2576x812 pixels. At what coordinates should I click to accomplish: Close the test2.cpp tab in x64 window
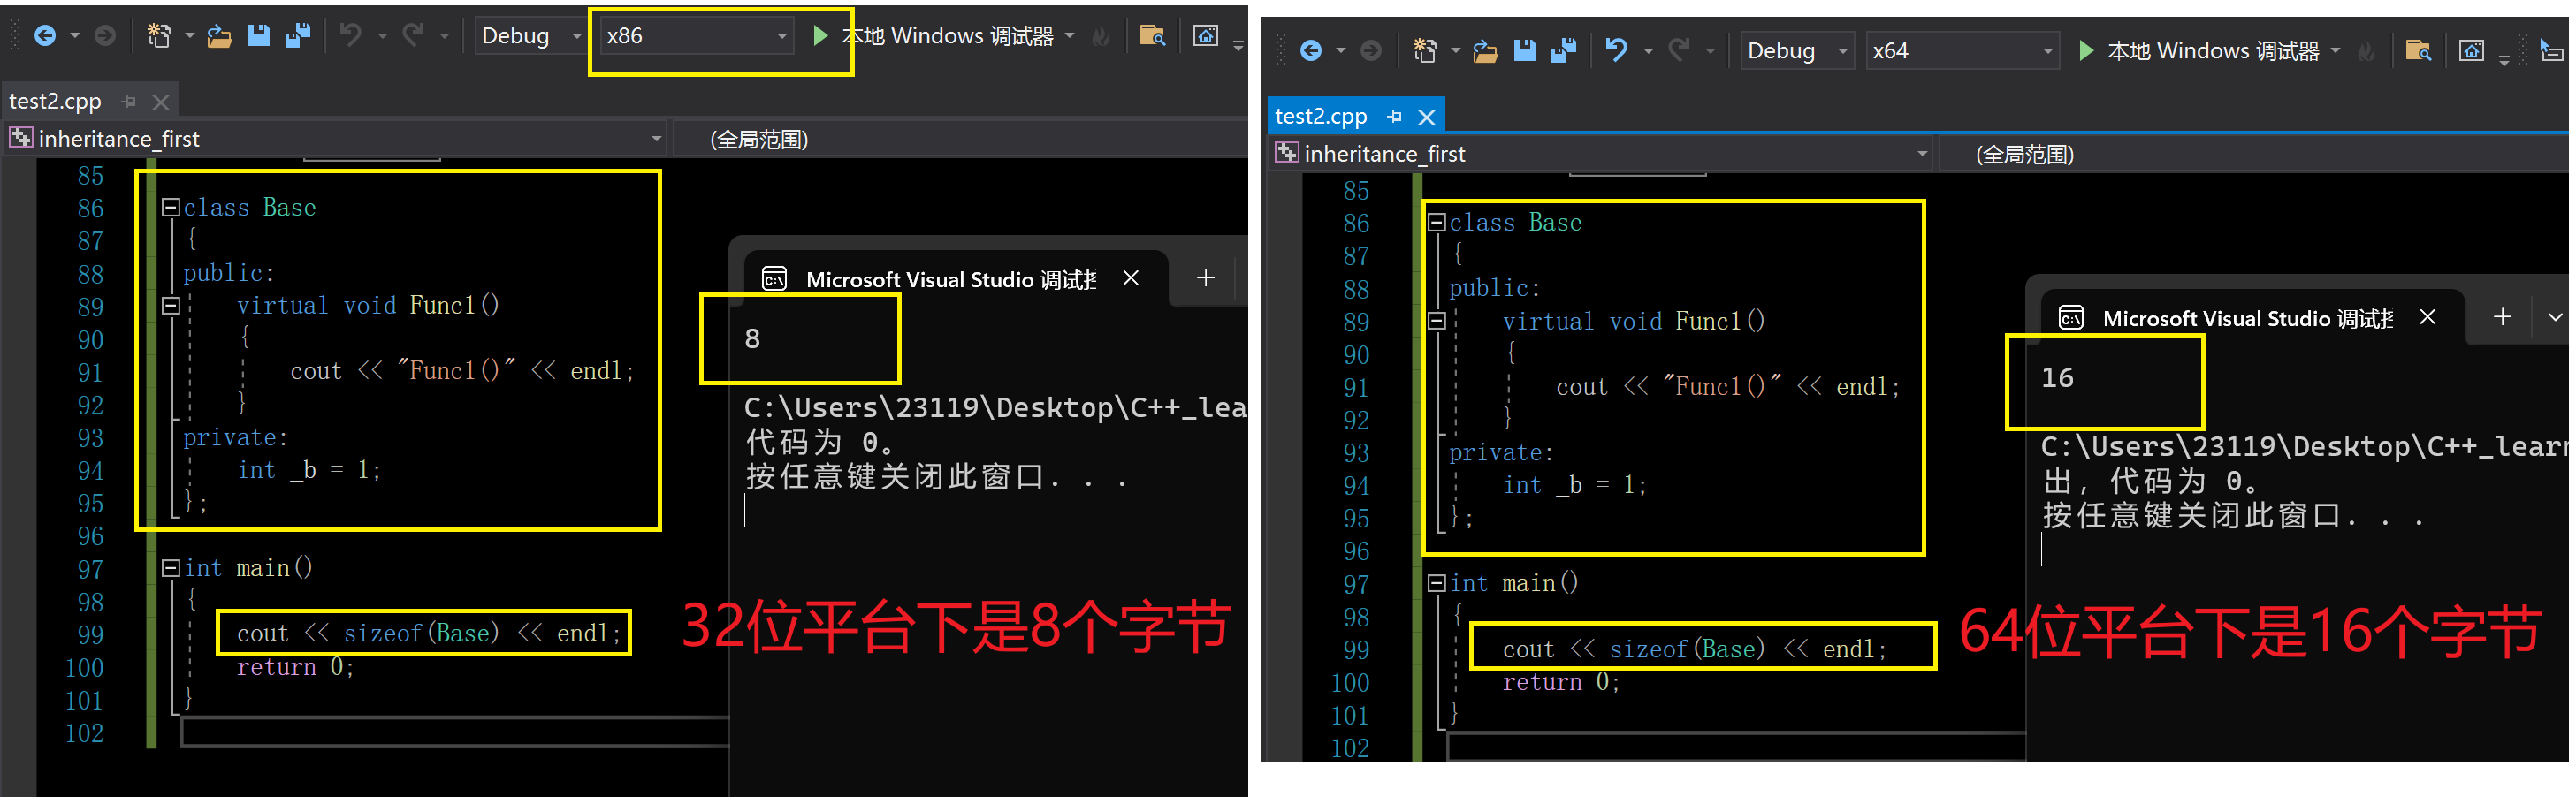pos(1427,117)
